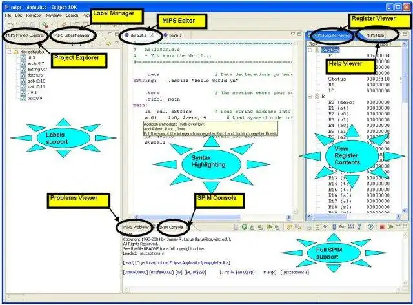Screen dimensions: 413x305
Task: Open the Edit menu
Action: pyautogui.click(x=19, y=15)
